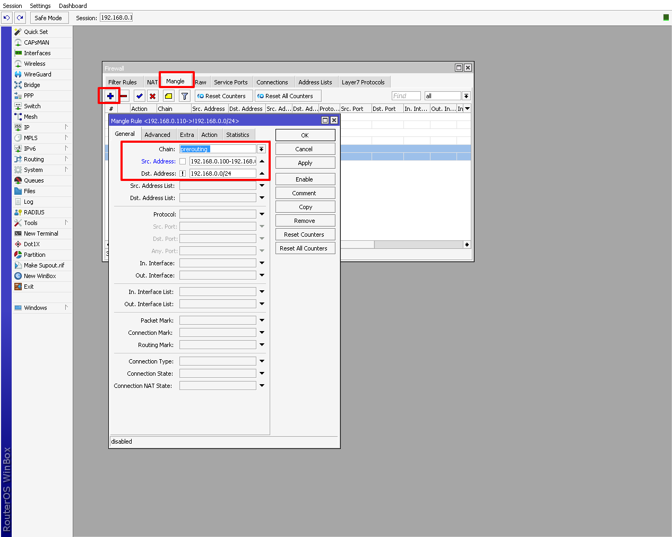Click the Apply button
This screenshot has height=537, width=672.
pyautogui.click(x=305, y=163)
